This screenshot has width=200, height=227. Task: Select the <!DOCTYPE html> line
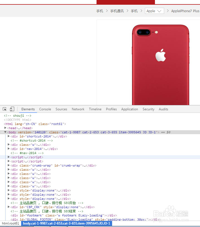point(18,120)
